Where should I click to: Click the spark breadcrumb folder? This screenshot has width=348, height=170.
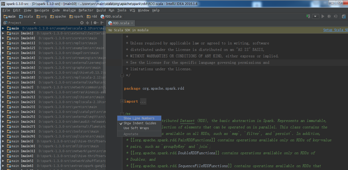[76, 16]
